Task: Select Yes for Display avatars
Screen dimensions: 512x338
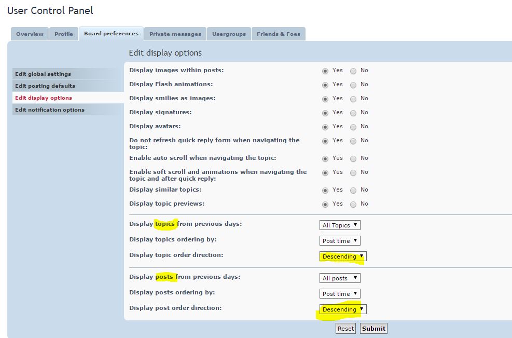Action: coord(325,127)
